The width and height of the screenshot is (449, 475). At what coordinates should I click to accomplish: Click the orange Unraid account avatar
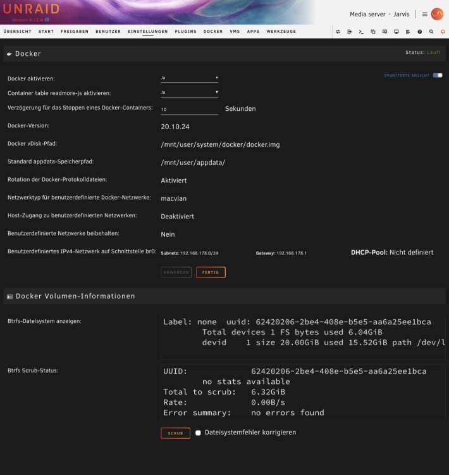(437, 14)
